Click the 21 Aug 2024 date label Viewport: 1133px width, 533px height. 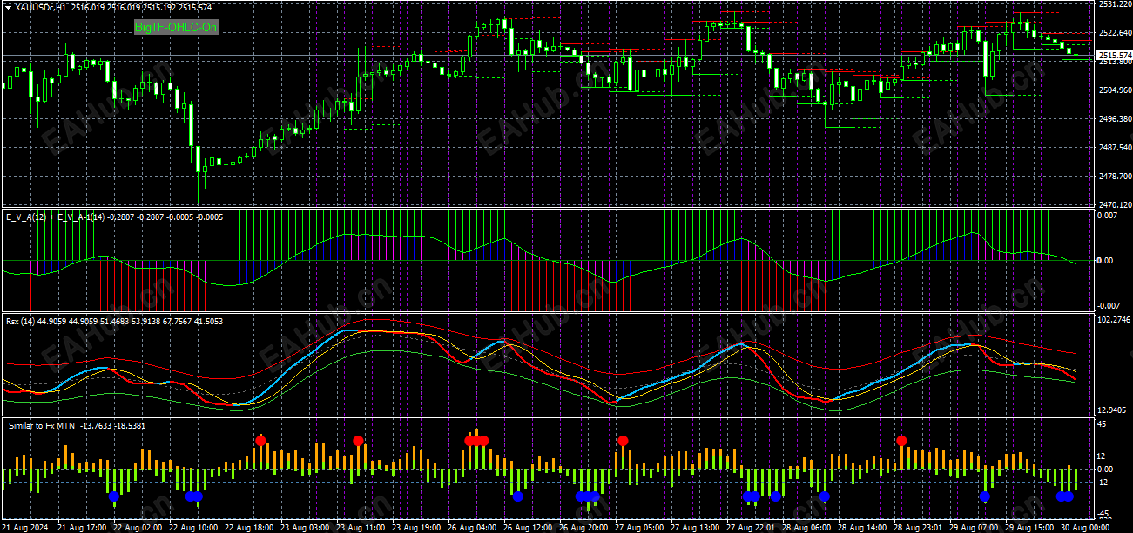24,528
